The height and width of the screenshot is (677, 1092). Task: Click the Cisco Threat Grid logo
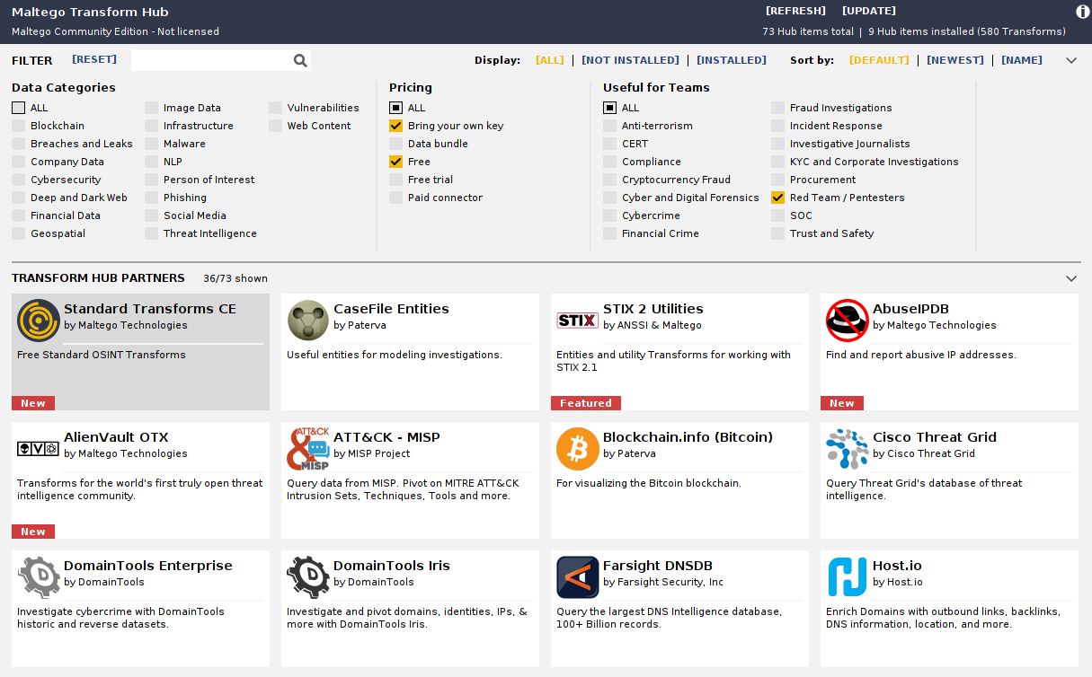(848, 449)
